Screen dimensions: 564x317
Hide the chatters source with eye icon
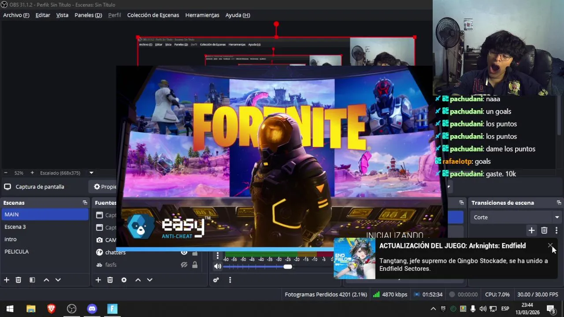[x=184, y=252]
